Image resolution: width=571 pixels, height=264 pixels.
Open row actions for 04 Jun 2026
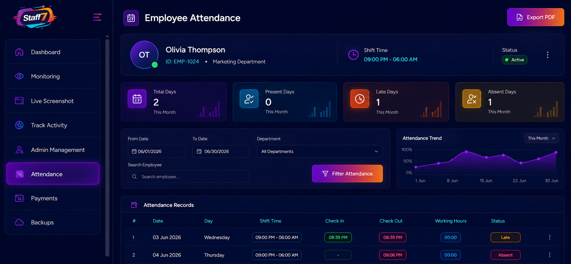[550, 255]
